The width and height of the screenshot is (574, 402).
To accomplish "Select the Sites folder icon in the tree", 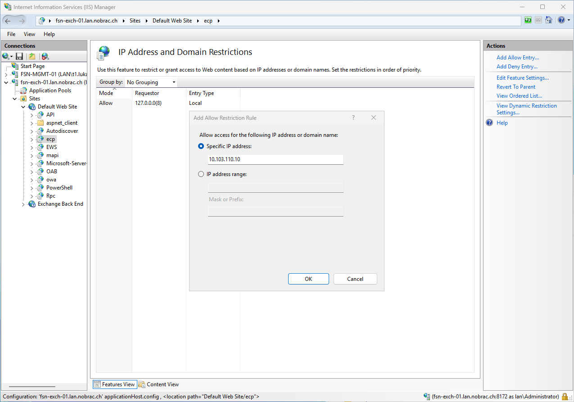I will point(24,99).
